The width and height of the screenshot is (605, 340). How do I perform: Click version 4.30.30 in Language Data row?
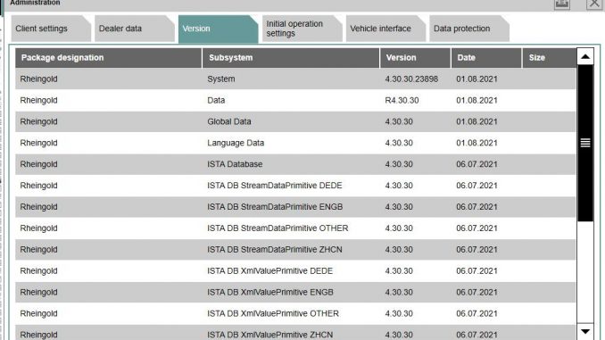pos(399,143)
